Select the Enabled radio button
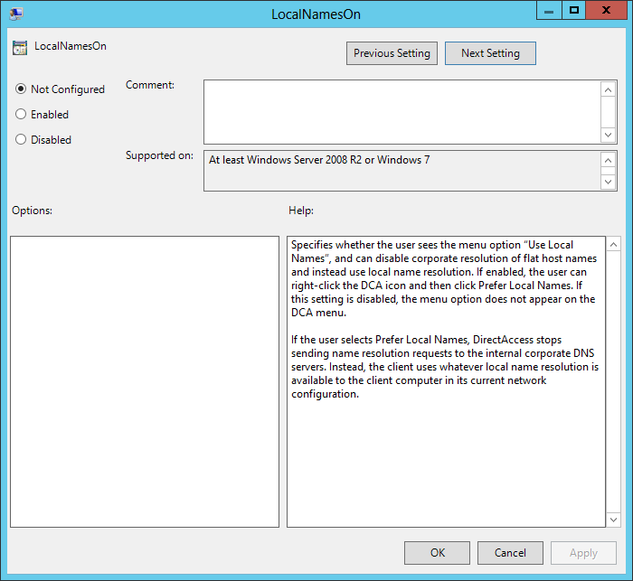The image size is (633, 581). click(21, 115)
